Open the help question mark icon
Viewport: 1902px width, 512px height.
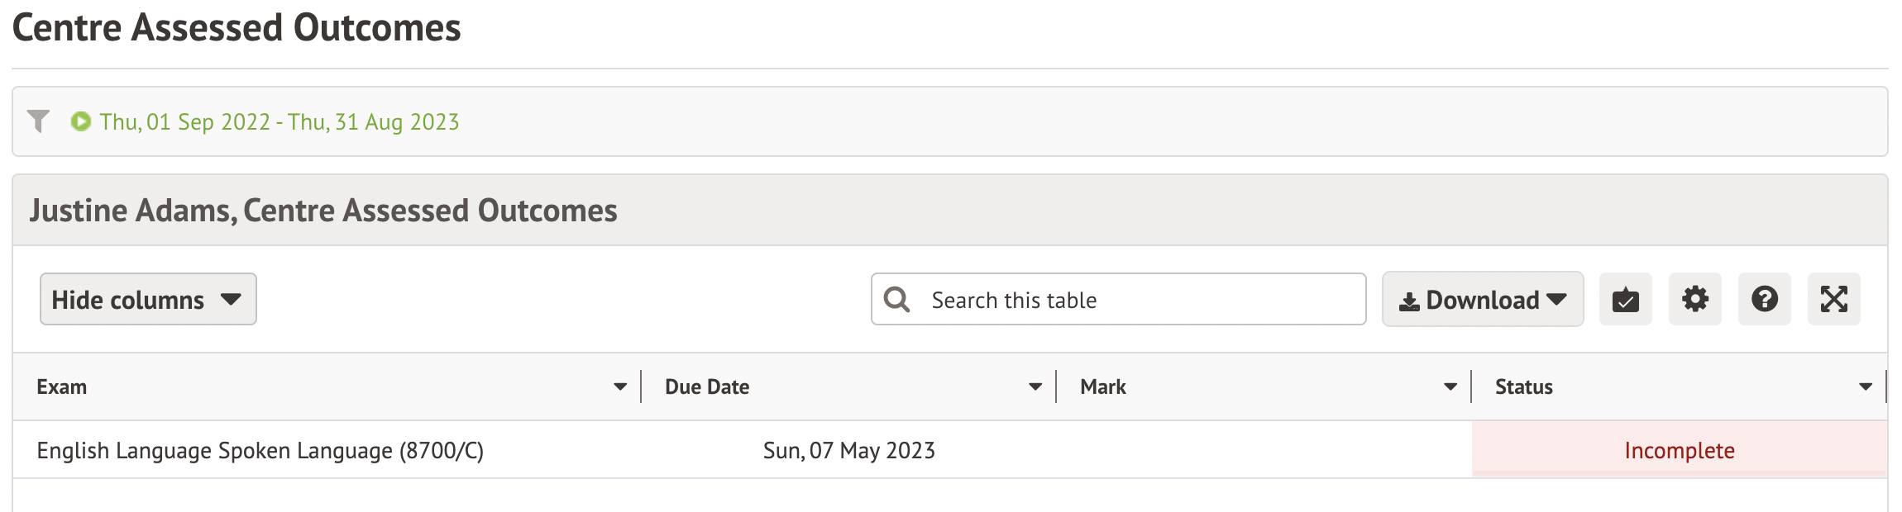[1764, 299]
